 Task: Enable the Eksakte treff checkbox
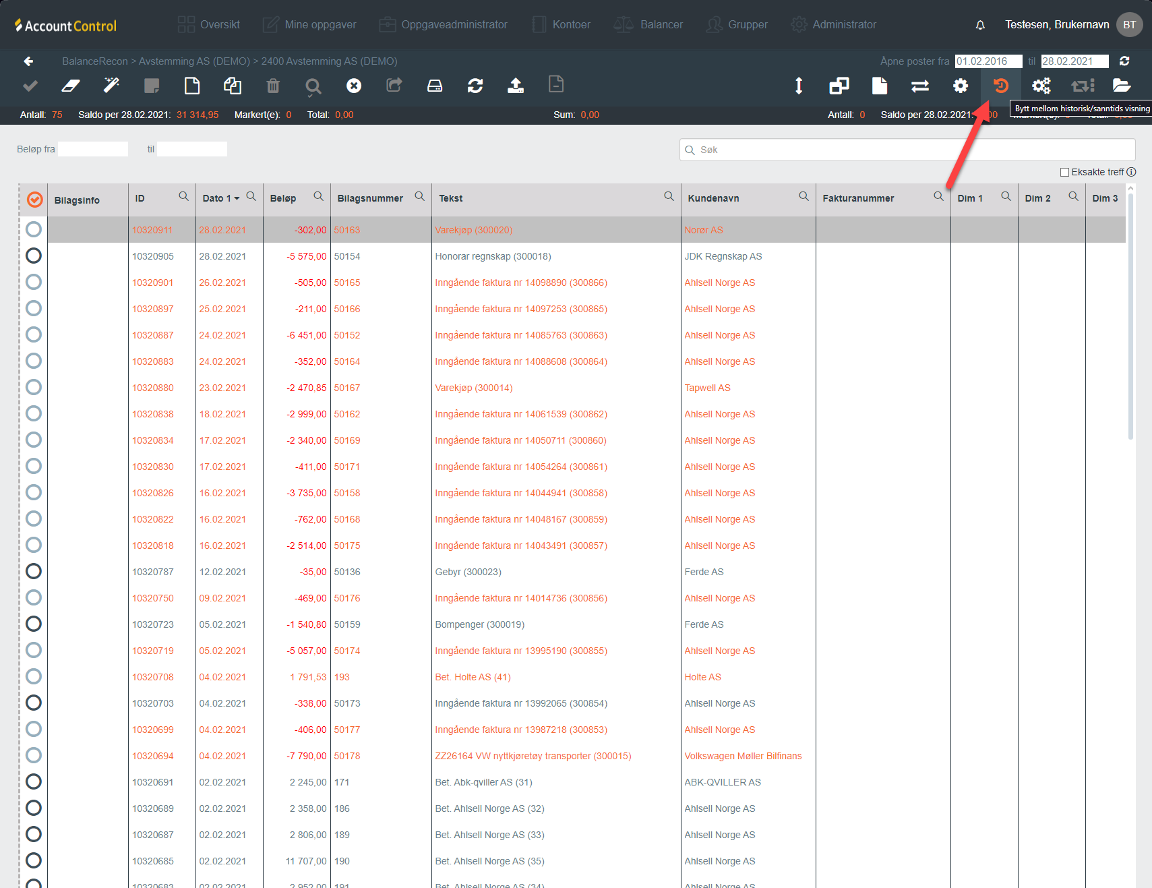tap(1065, 172)
